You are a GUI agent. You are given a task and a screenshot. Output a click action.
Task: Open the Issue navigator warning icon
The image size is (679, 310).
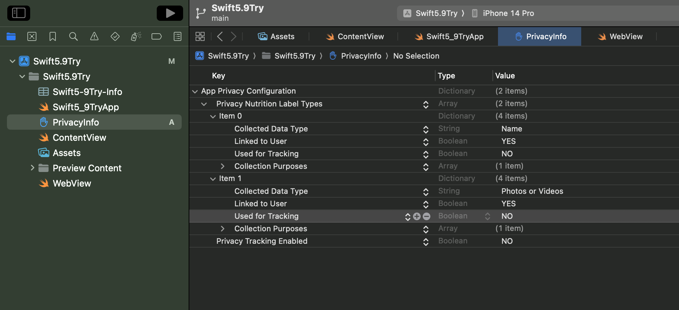[94, 36]
